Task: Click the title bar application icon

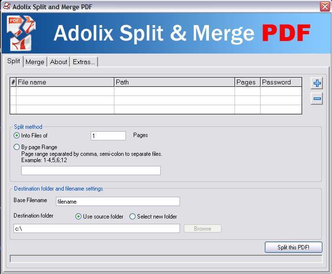Action: click(6, 6)
